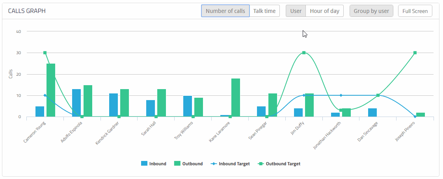Hide the Inbound Target line in legend

[x=234, y=164]
